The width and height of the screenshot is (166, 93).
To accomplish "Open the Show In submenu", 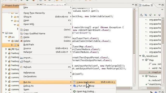I will coord(27,17).
